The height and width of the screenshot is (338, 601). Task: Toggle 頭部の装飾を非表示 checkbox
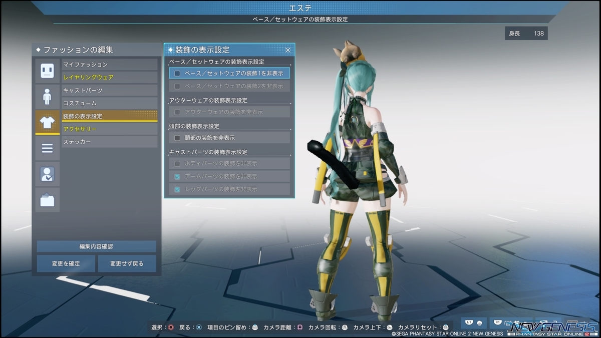pos(177,138)
